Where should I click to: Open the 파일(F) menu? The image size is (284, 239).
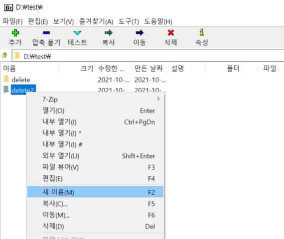point(12,21)
